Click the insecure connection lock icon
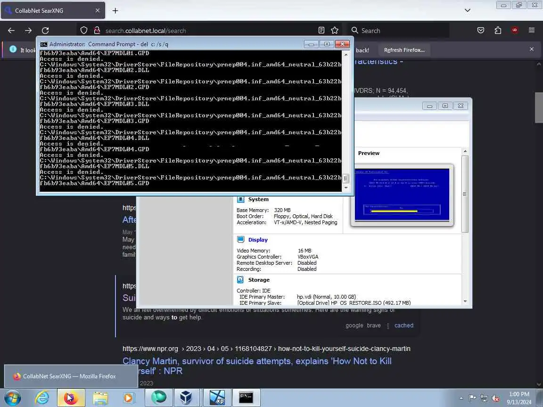543x407 pixels. [97, 31]
